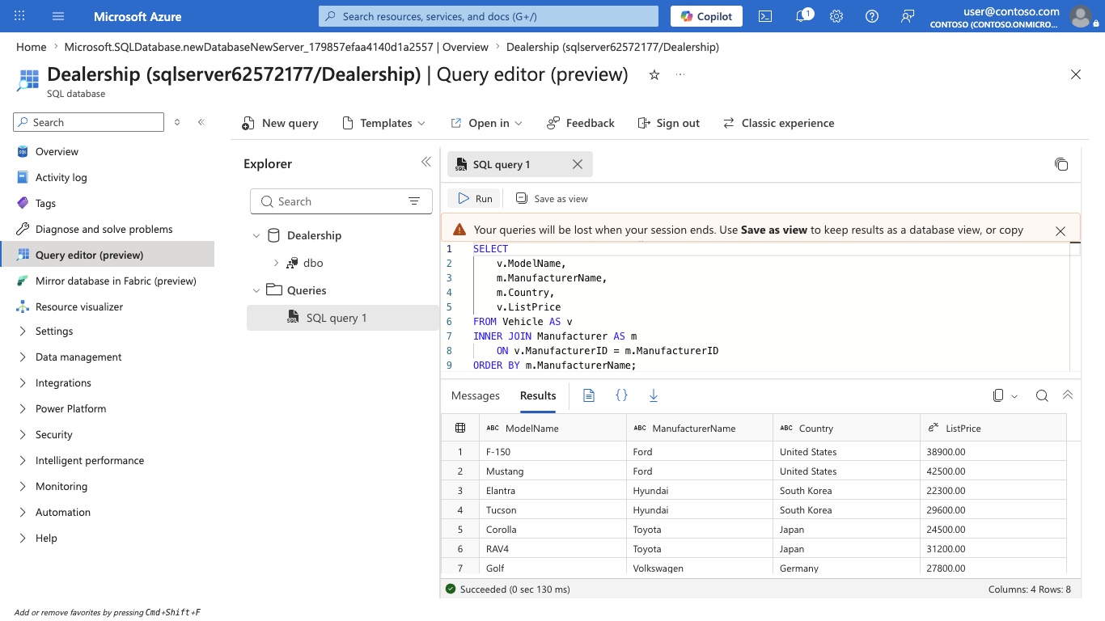Click the copy query tabs icon

(x=1061, y=164)
